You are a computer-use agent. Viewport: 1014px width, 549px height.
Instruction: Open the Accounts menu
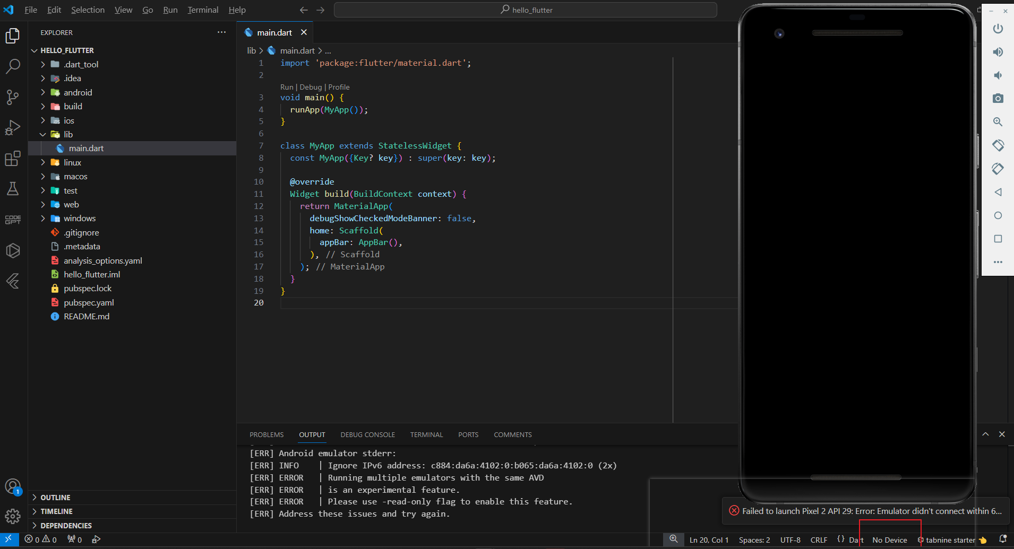coord(13,486)
